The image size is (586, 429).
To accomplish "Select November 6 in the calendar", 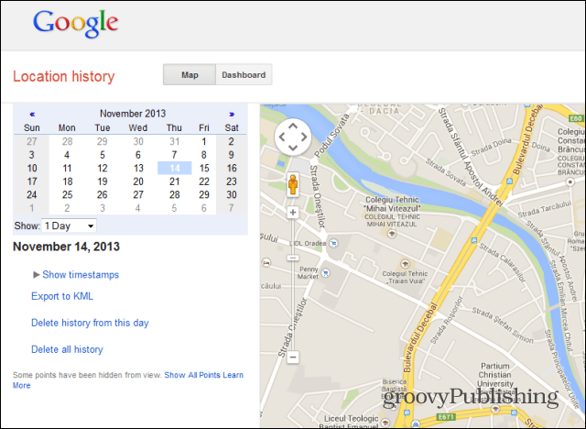I will 138,155.
